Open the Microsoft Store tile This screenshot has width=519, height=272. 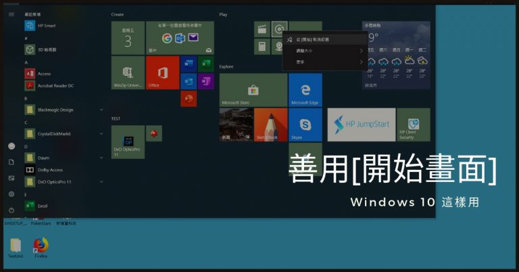(253, 90)
